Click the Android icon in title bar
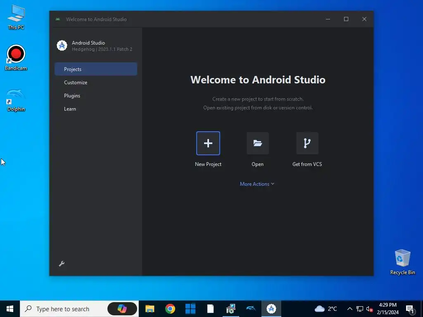This screenshot has height=317, width=423. pyautogui.click(x=58, y=19)
